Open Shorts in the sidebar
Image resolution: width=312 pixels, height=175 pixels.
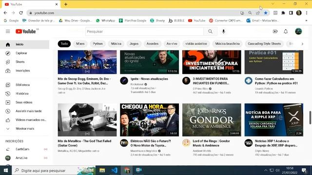point(25,62)
